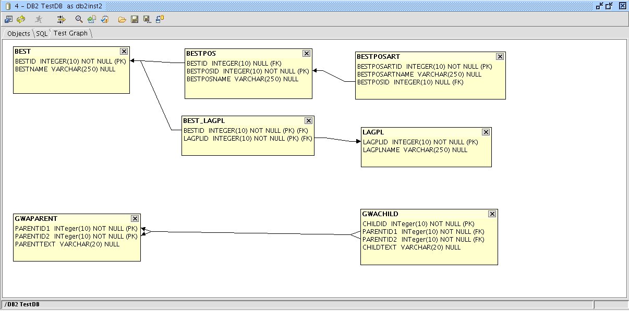Open session properties toolbar icon
629x311 pixels.
point(9,19)
